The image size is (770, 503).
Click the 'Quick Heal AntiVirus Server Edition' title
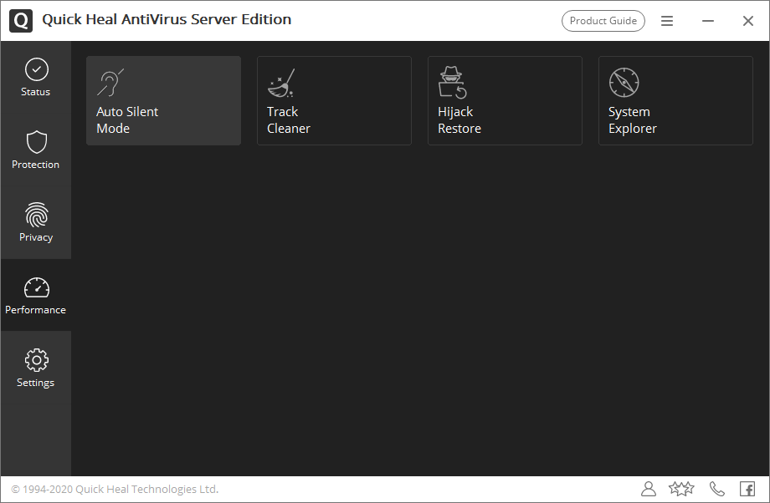[167, 19]
